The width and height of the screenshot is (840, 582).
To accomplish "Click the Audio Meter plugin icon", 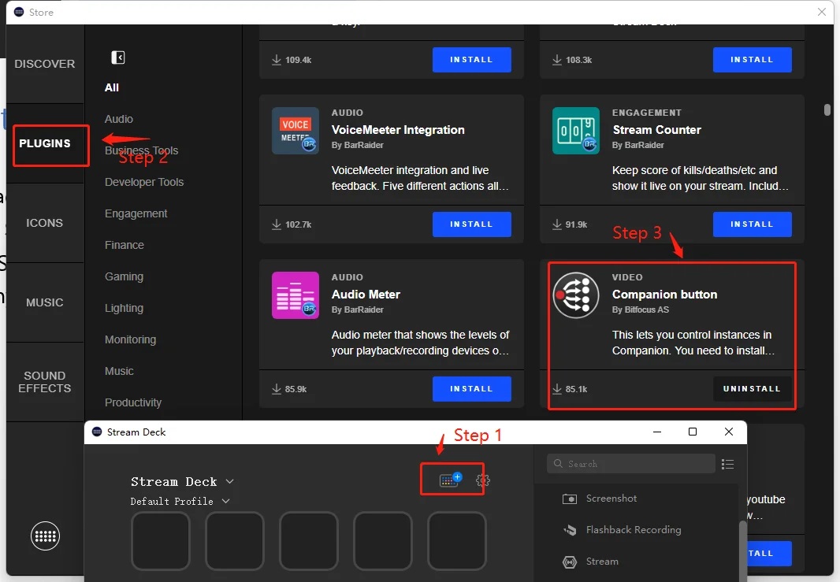I will 295,295.
